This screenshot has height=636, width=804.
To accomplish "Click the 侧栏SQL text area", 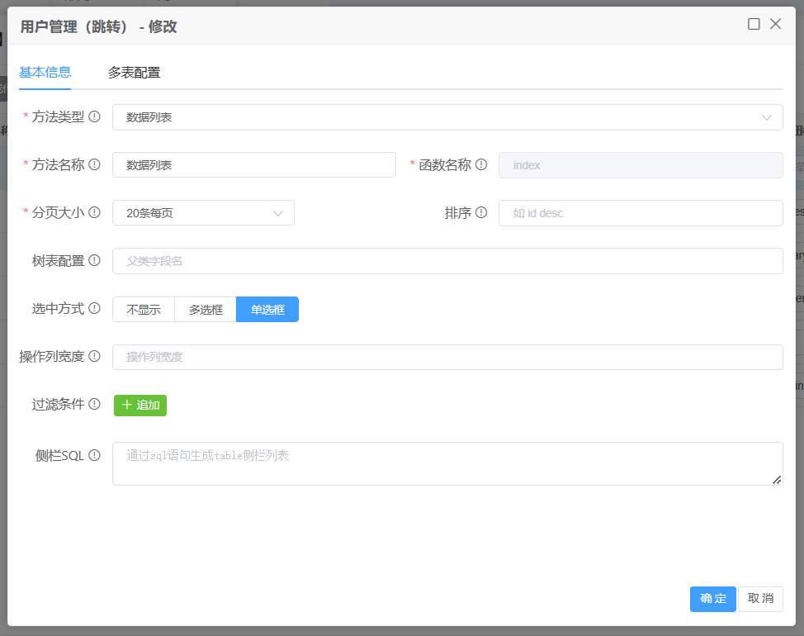I will pyautogui.click(x=447, y=464).
